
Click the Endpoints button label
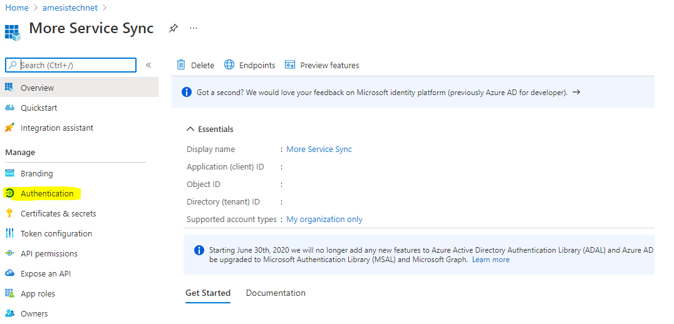(x=257, y=65)
